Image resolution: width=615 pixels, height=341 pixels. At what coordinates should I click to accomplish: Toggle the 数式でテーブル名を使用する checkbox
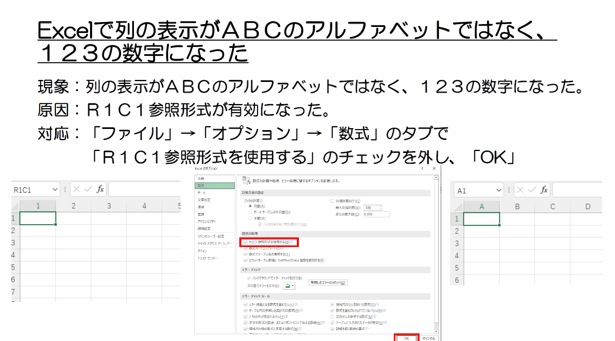point(245,254)
